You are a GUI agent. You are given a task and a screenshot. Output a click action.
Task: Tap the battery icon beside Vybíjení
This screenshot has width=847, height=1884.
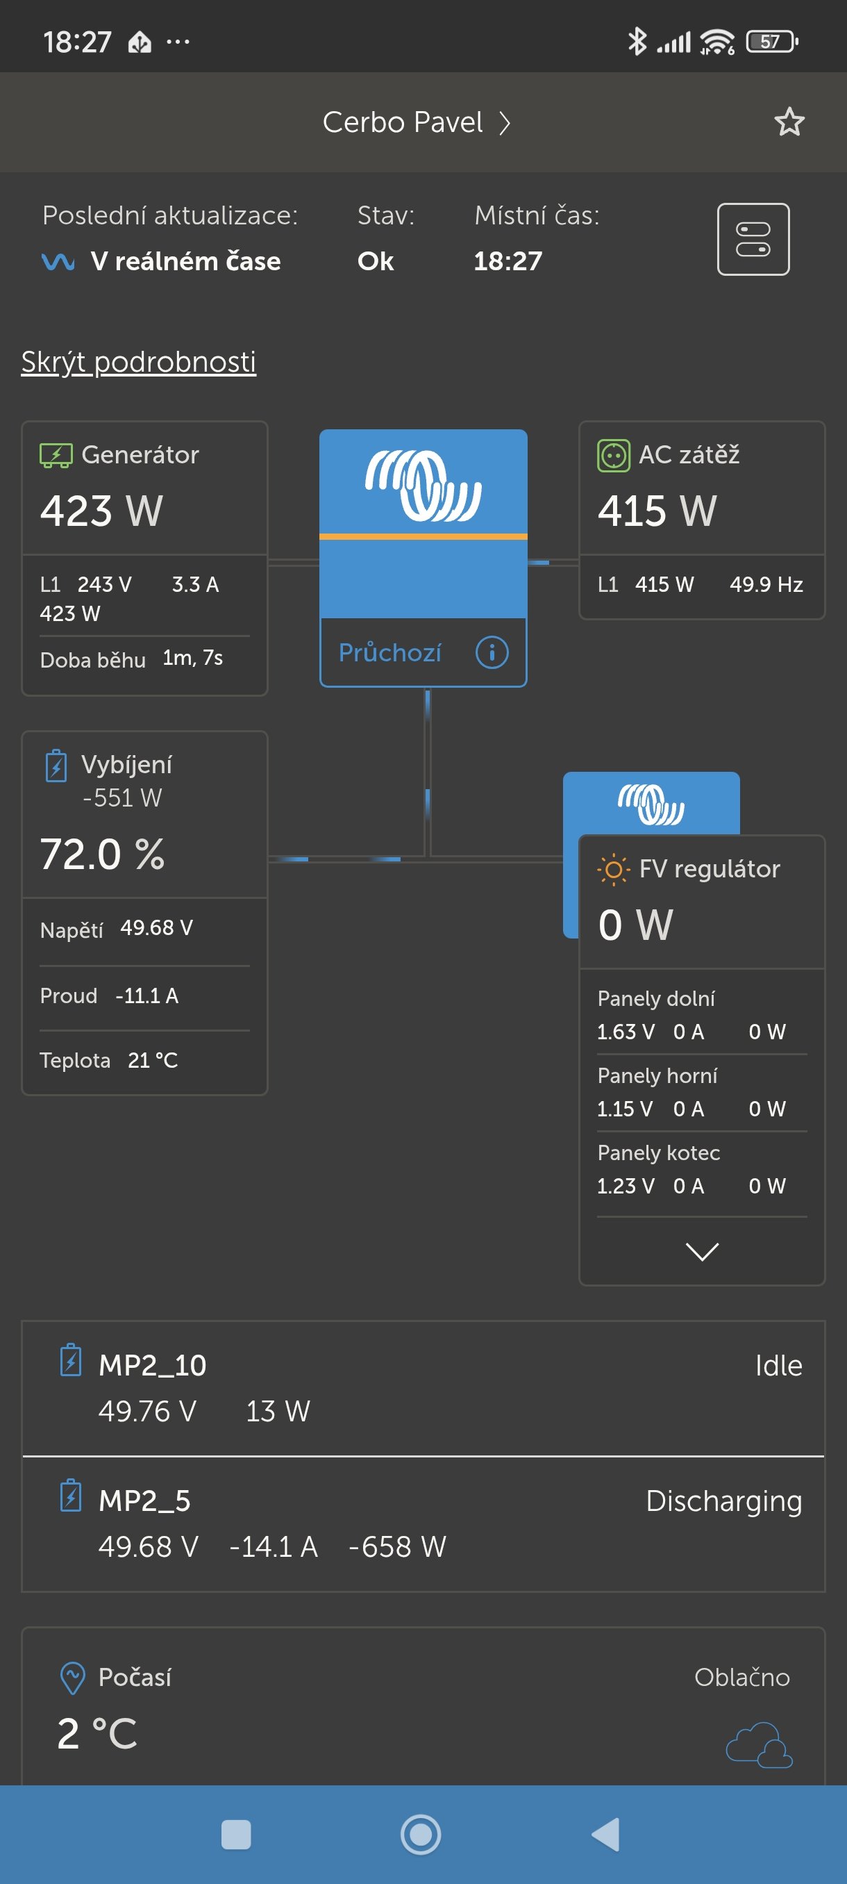(56, 766)
